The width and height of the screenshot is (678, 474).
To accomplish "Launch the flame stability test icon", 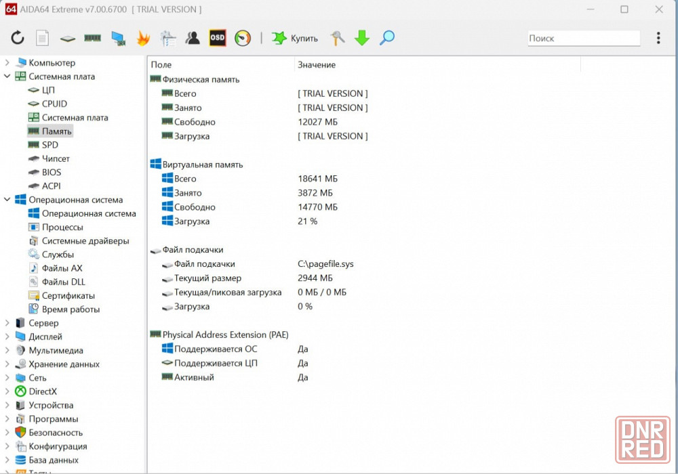I will pos(142,39).
